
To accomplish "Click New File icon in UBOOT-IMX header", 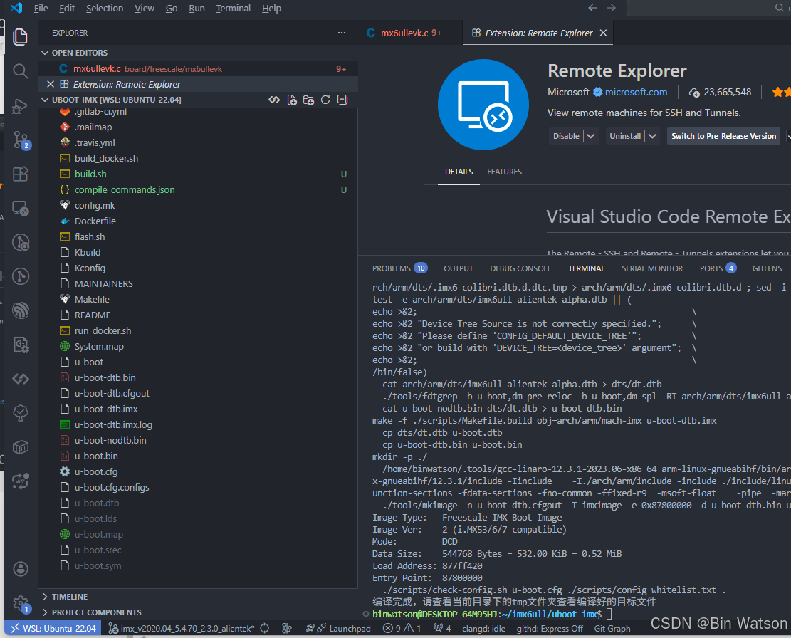I will 292,100.
